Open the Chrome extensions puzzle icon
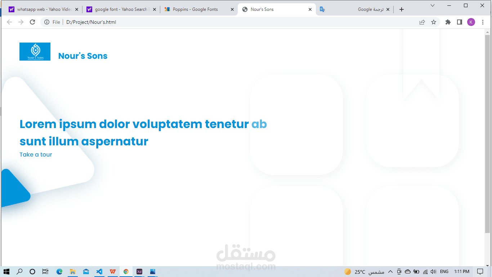 448,22
